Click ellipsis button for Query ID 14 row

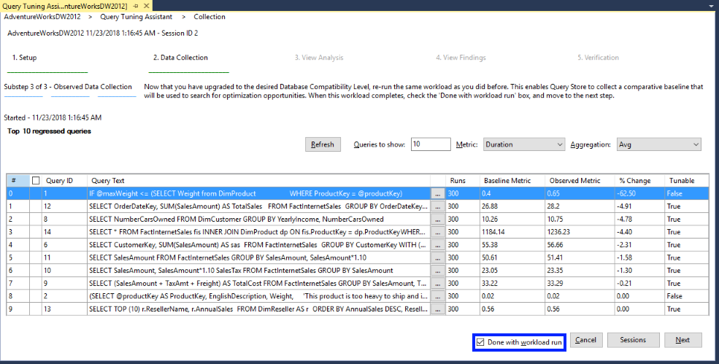(438, 231)
